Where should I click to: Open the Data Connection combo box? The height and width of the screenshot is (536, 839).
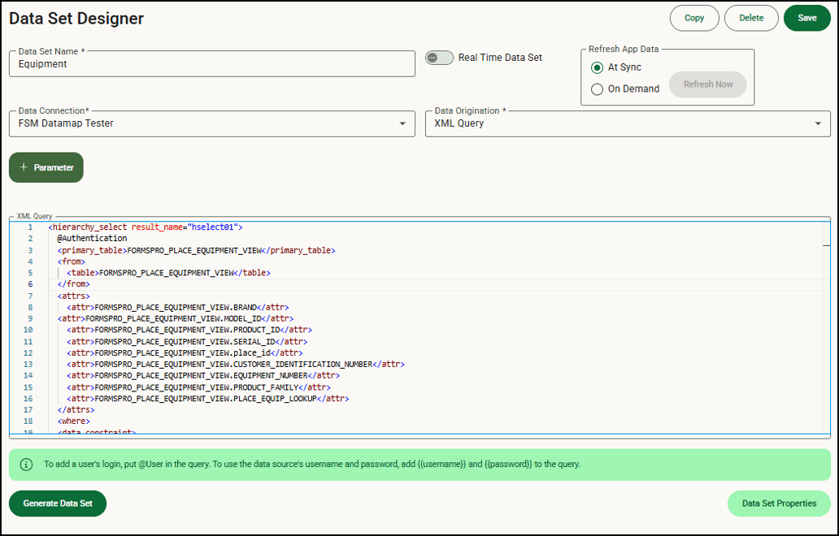click(211, 123)
